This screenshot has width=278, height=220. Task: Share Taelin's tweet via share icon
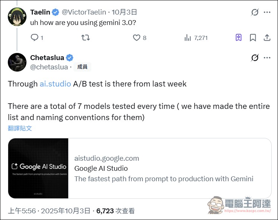click(267, 38)
